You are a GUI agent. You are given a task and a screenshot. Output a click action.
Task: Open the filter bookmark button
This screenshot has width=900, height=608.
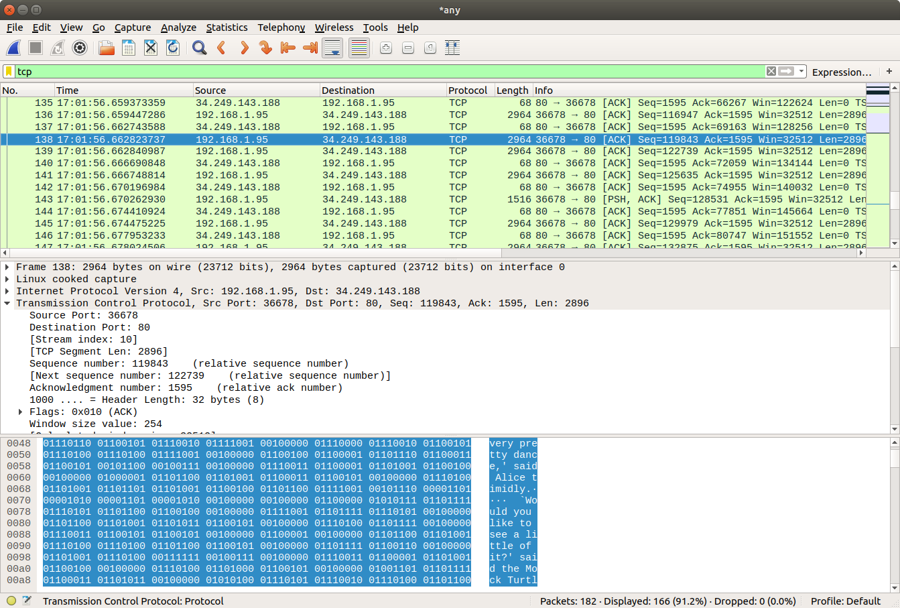[x=9, y=71]
